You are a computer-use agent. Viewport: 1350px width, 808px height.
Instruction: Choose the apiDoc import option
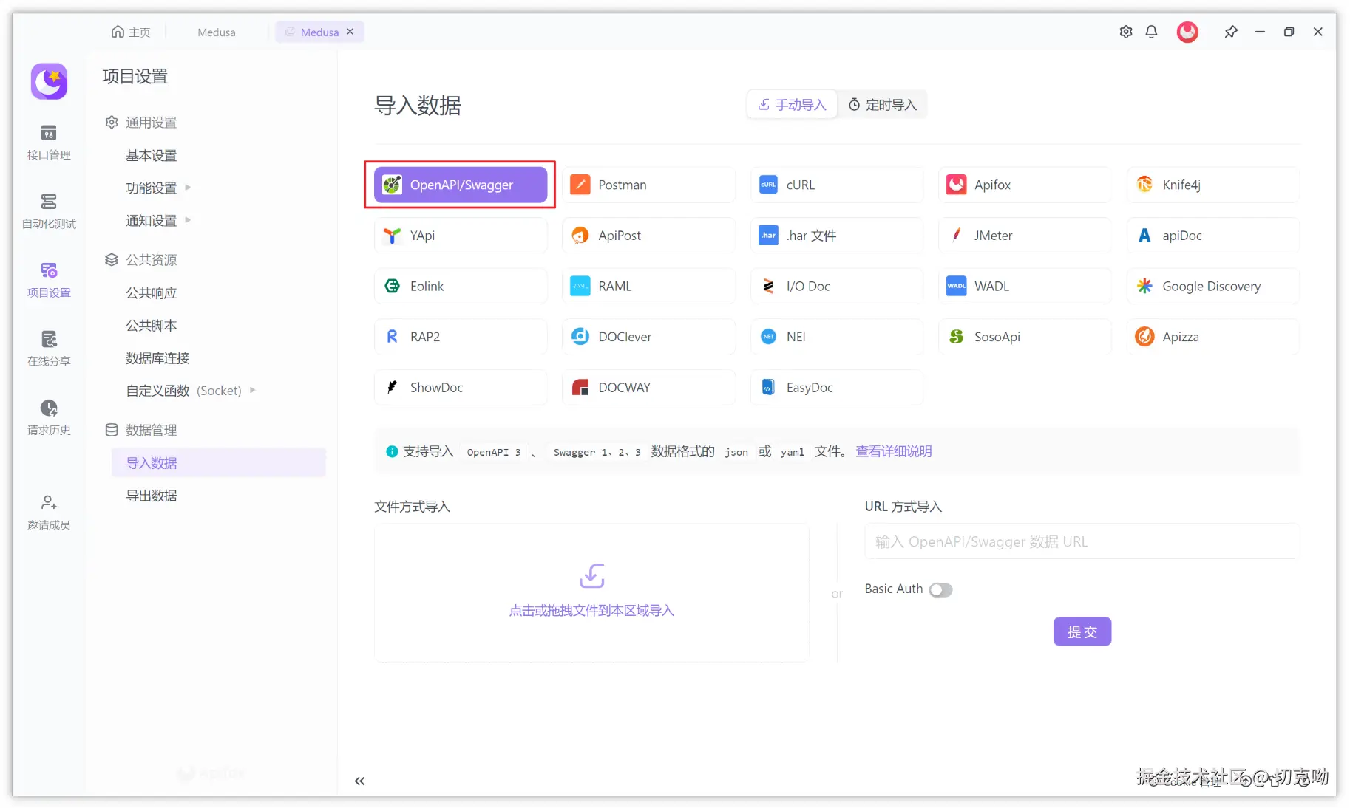(1213, 236)
